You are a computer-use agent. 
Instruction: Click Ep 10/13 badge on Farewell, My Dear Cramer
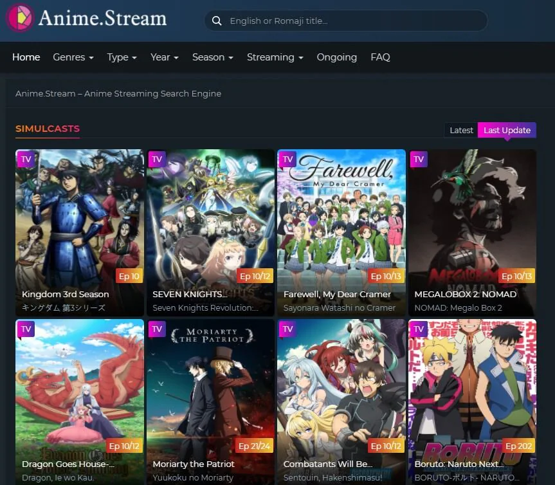pyautogui.click(x=386, y=276)
